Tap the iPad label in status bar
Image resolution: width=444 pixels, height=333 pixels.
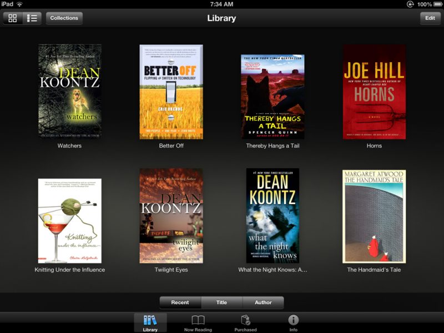pyautogui.click(x=7, y=5)
